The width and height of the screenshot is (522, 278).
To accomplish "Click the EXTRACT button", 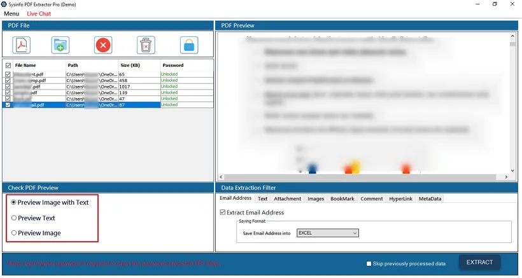I will click(479, 262).
